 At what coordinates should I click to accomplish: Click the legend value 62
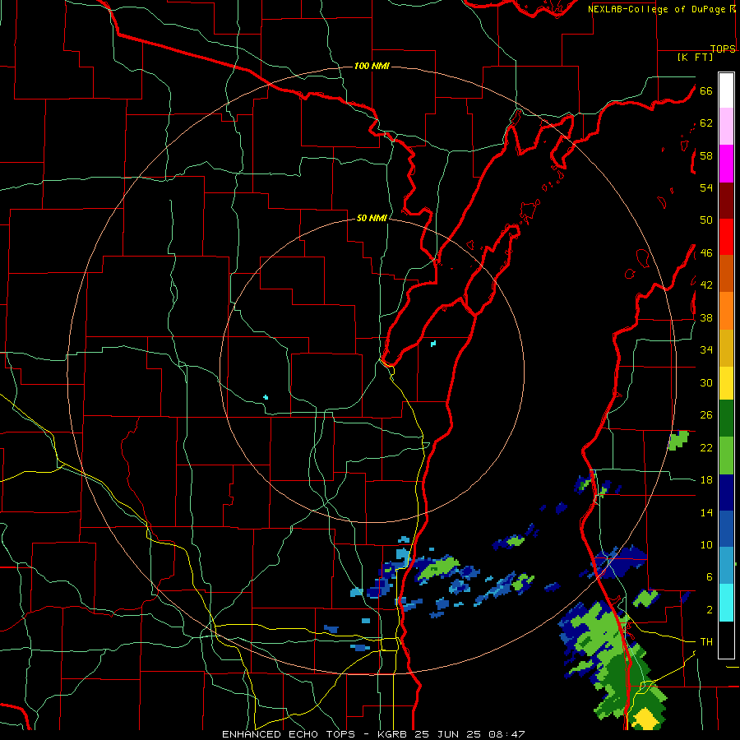pos(706,123)
